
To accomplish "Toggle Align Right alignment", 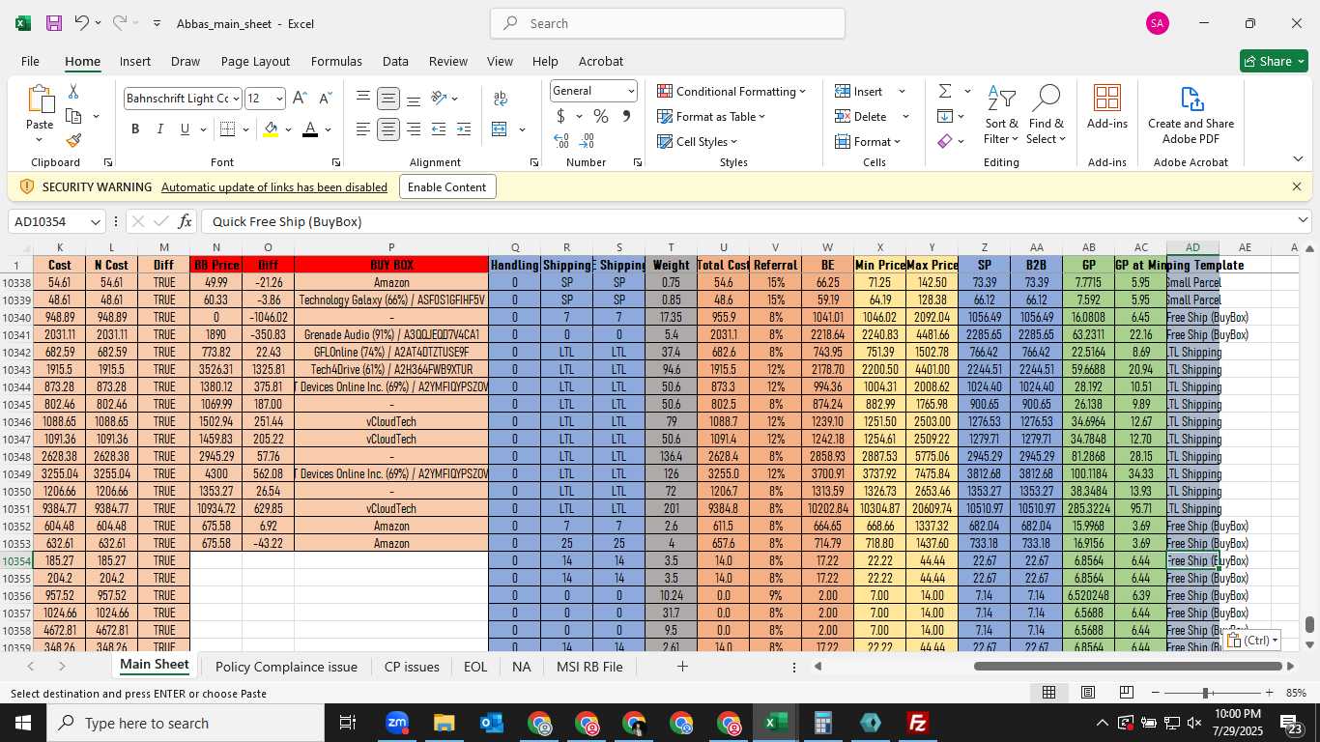I will pos(413,129).
